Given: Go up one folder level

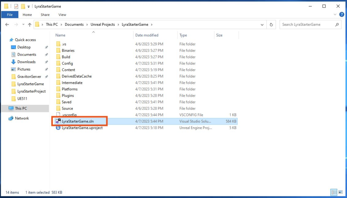Looking at the screenshot, I should pos(30,25).
